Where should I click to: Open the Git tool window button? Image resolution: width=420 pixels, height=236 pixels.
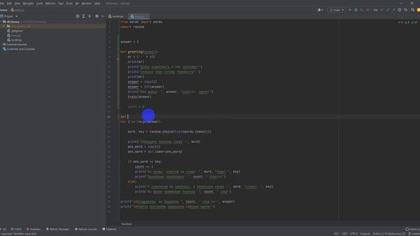coord(3,229)
